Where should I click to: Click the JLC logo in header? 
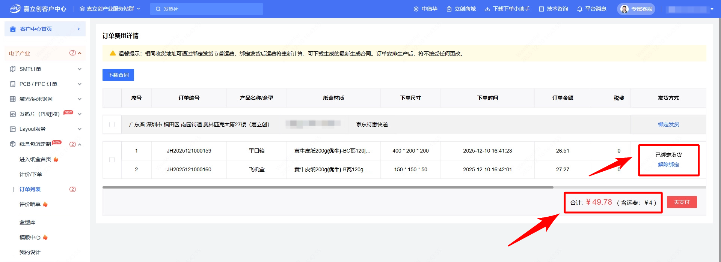click(x=15, y=9)
